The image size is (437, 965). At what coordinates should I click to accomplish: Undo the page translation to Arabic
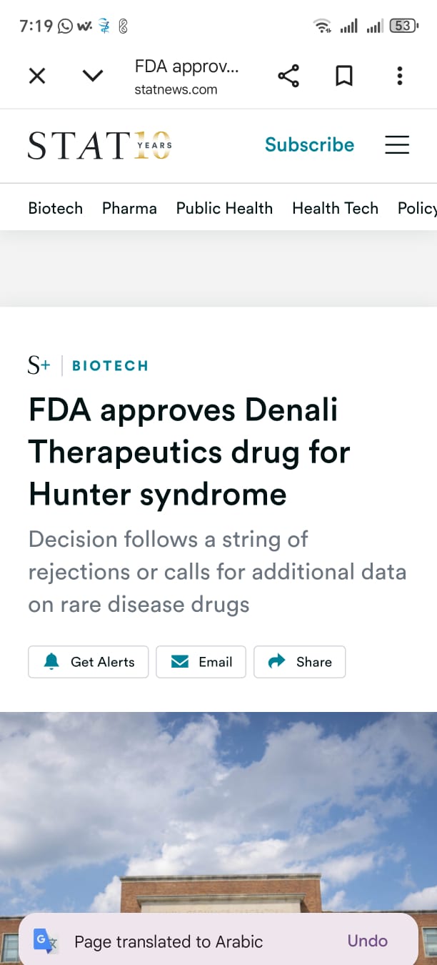[367, 941]
